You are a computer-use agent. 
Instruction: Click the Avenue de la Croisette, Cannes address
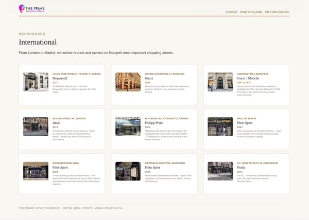pos(166,119)
